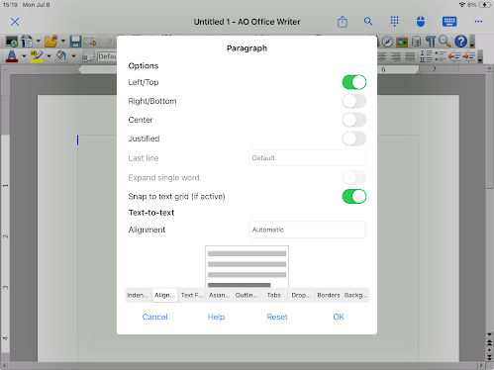Open the paragraph style Default combo box

[107, 56]
